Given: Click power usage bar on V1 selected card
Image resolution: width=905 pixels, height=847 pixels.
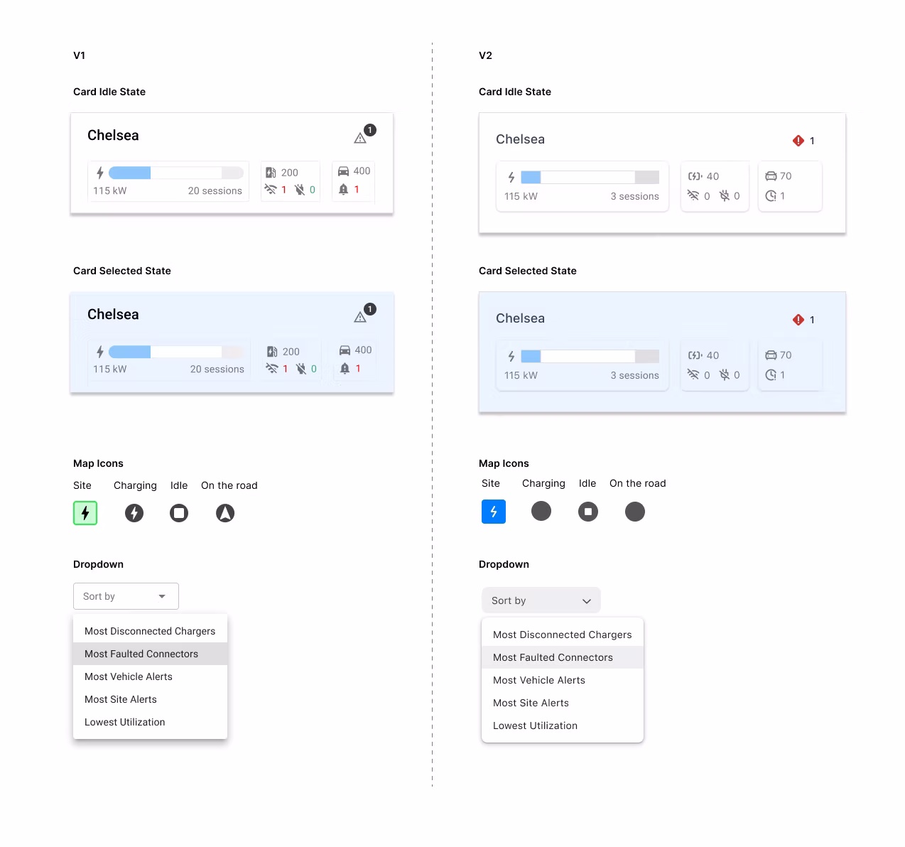Looking at the screenshot, I should coord(176,352).
